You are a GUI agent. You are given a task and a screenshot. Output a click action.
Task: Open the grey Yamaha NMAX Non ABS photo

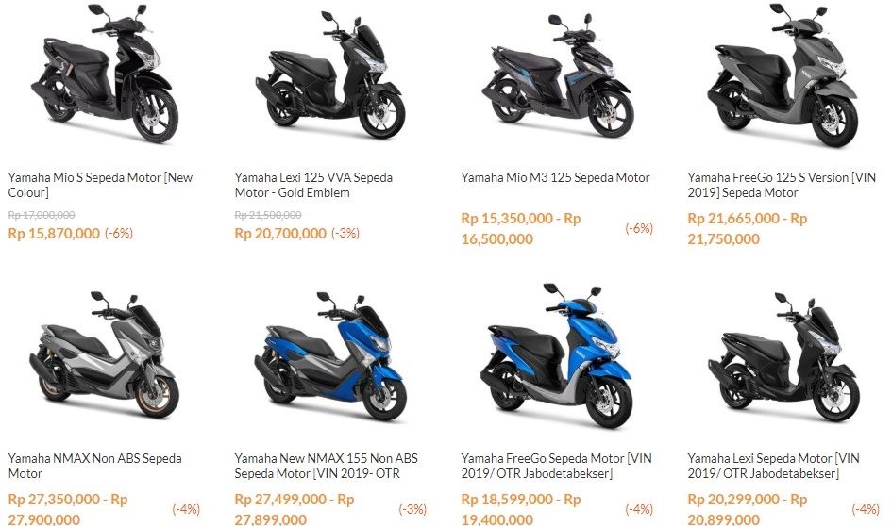pos(104,355)
